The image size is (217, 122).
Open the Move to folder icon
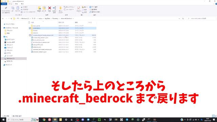(x=39, y=8)
